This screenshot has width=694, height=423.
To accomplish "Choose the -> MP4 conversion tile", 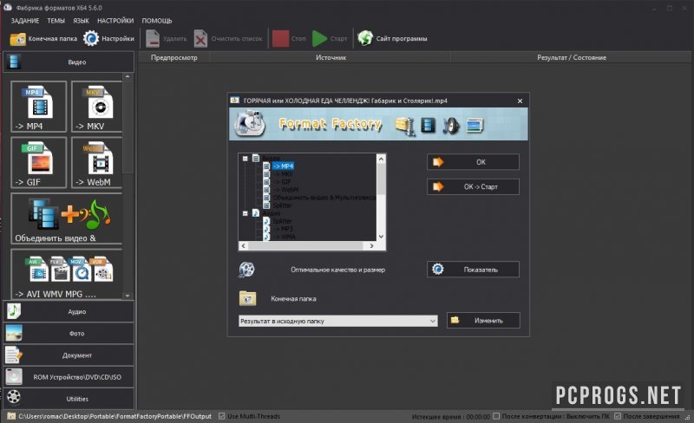I will (x=38, y=107).
